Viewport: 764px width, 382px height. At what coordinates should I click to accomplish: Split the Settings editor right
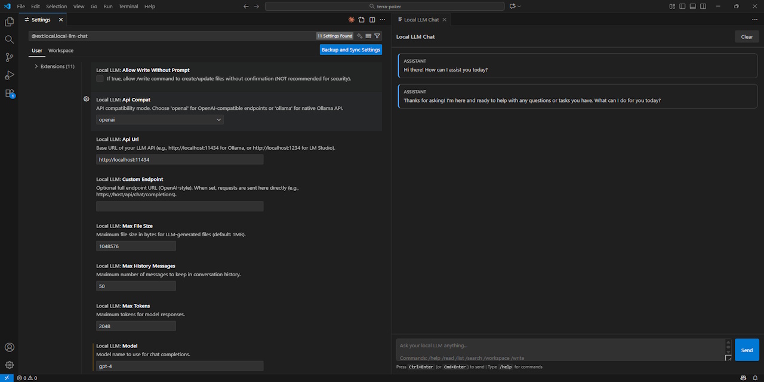click(x=372, y=20)
